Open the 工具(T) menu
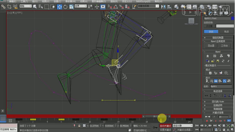Screen dimensions: 235x132 tap(24, 1)
